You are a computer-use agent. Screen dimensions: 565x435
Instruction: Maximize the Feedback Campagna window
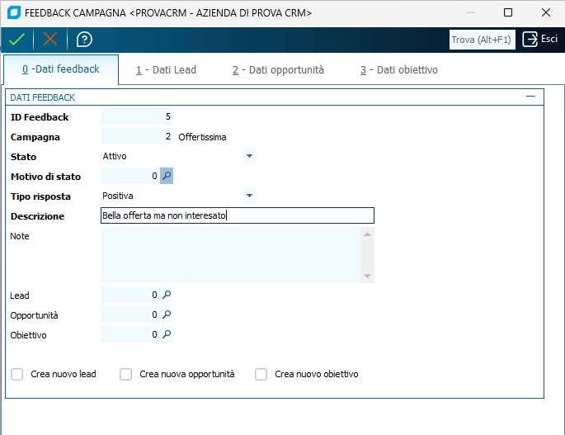point(508,12)
